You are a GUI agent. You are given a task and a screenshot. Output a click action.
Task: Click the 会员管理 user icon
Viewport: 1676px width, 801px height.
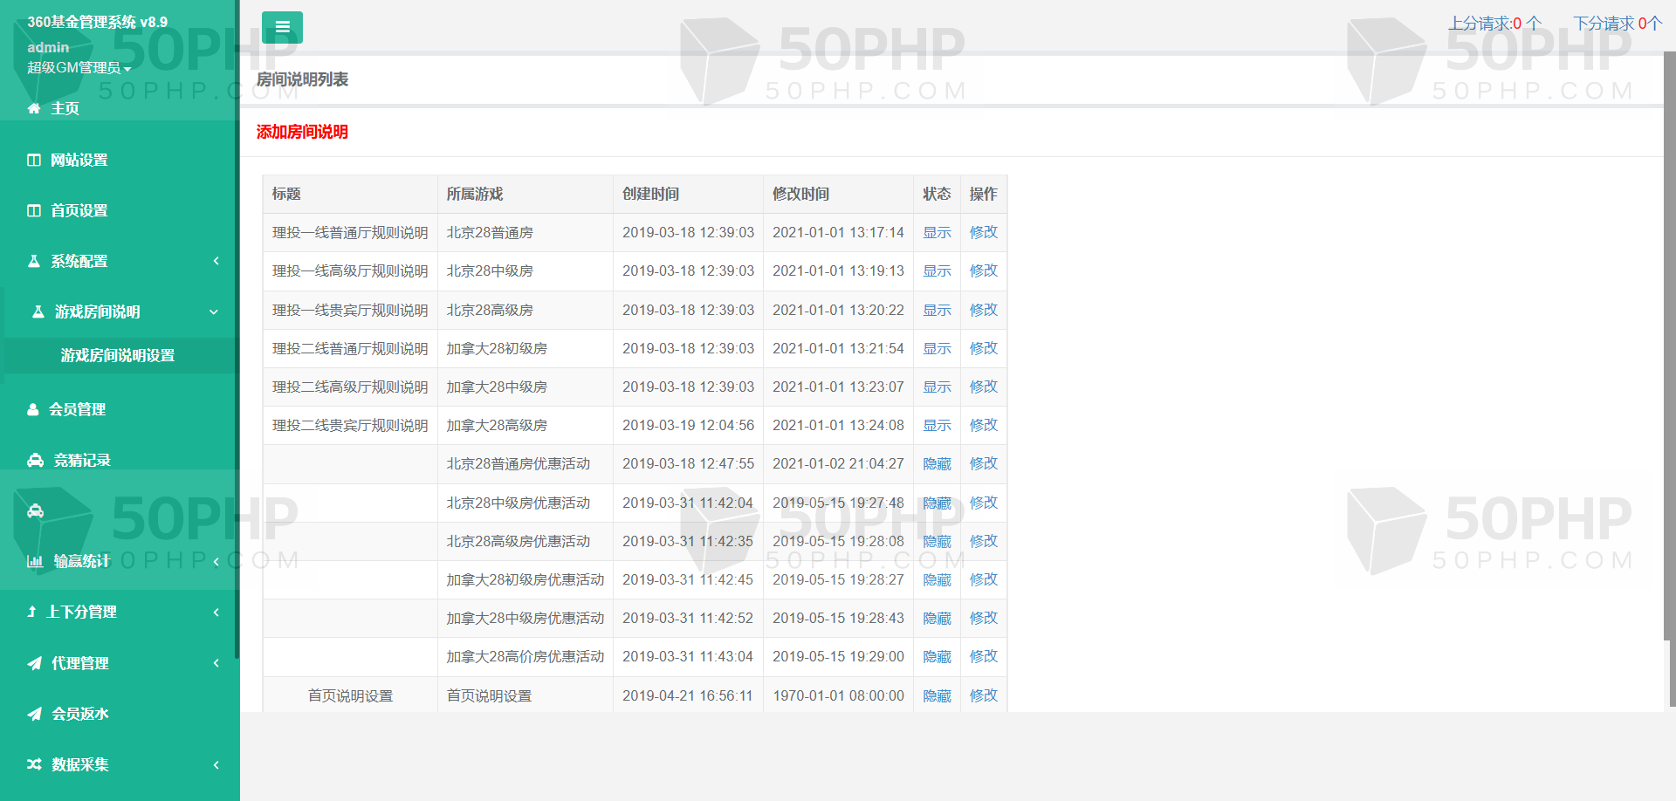[x=33, y=409]
